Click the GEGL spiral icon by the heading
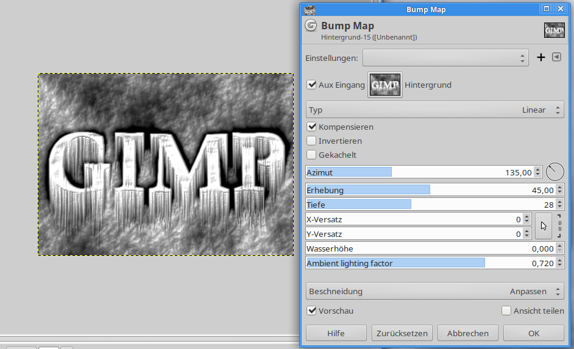Screen dimensions: 574x349 click(311, 25)
